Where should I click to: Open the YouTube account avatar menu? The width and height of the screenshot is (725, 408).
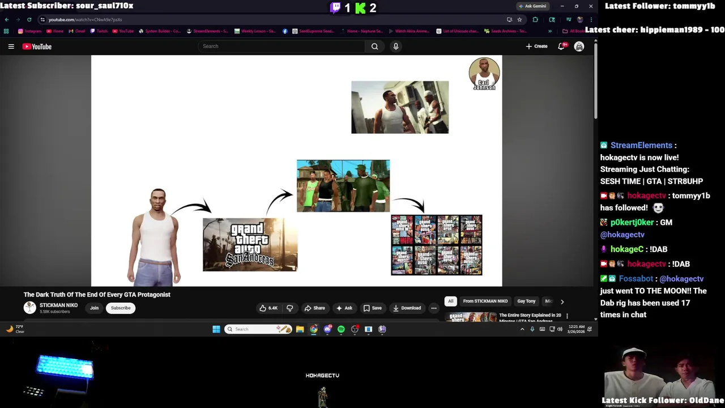point(579,46)
